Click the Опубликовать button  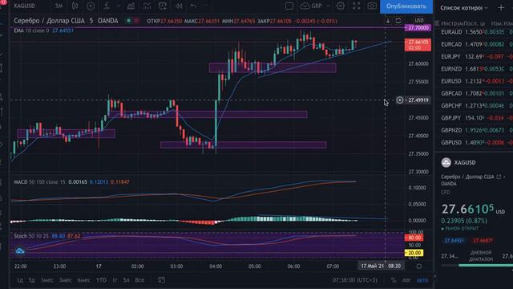[406, 6]
